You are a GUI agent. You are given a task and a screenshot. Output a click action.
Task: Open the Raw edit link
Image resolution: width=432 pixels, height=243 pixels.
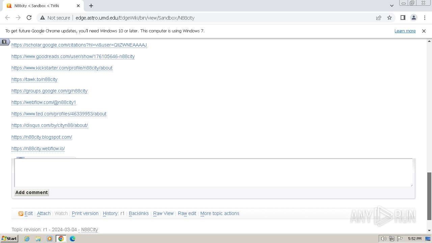pyautogui.click(x=187, y=213)
